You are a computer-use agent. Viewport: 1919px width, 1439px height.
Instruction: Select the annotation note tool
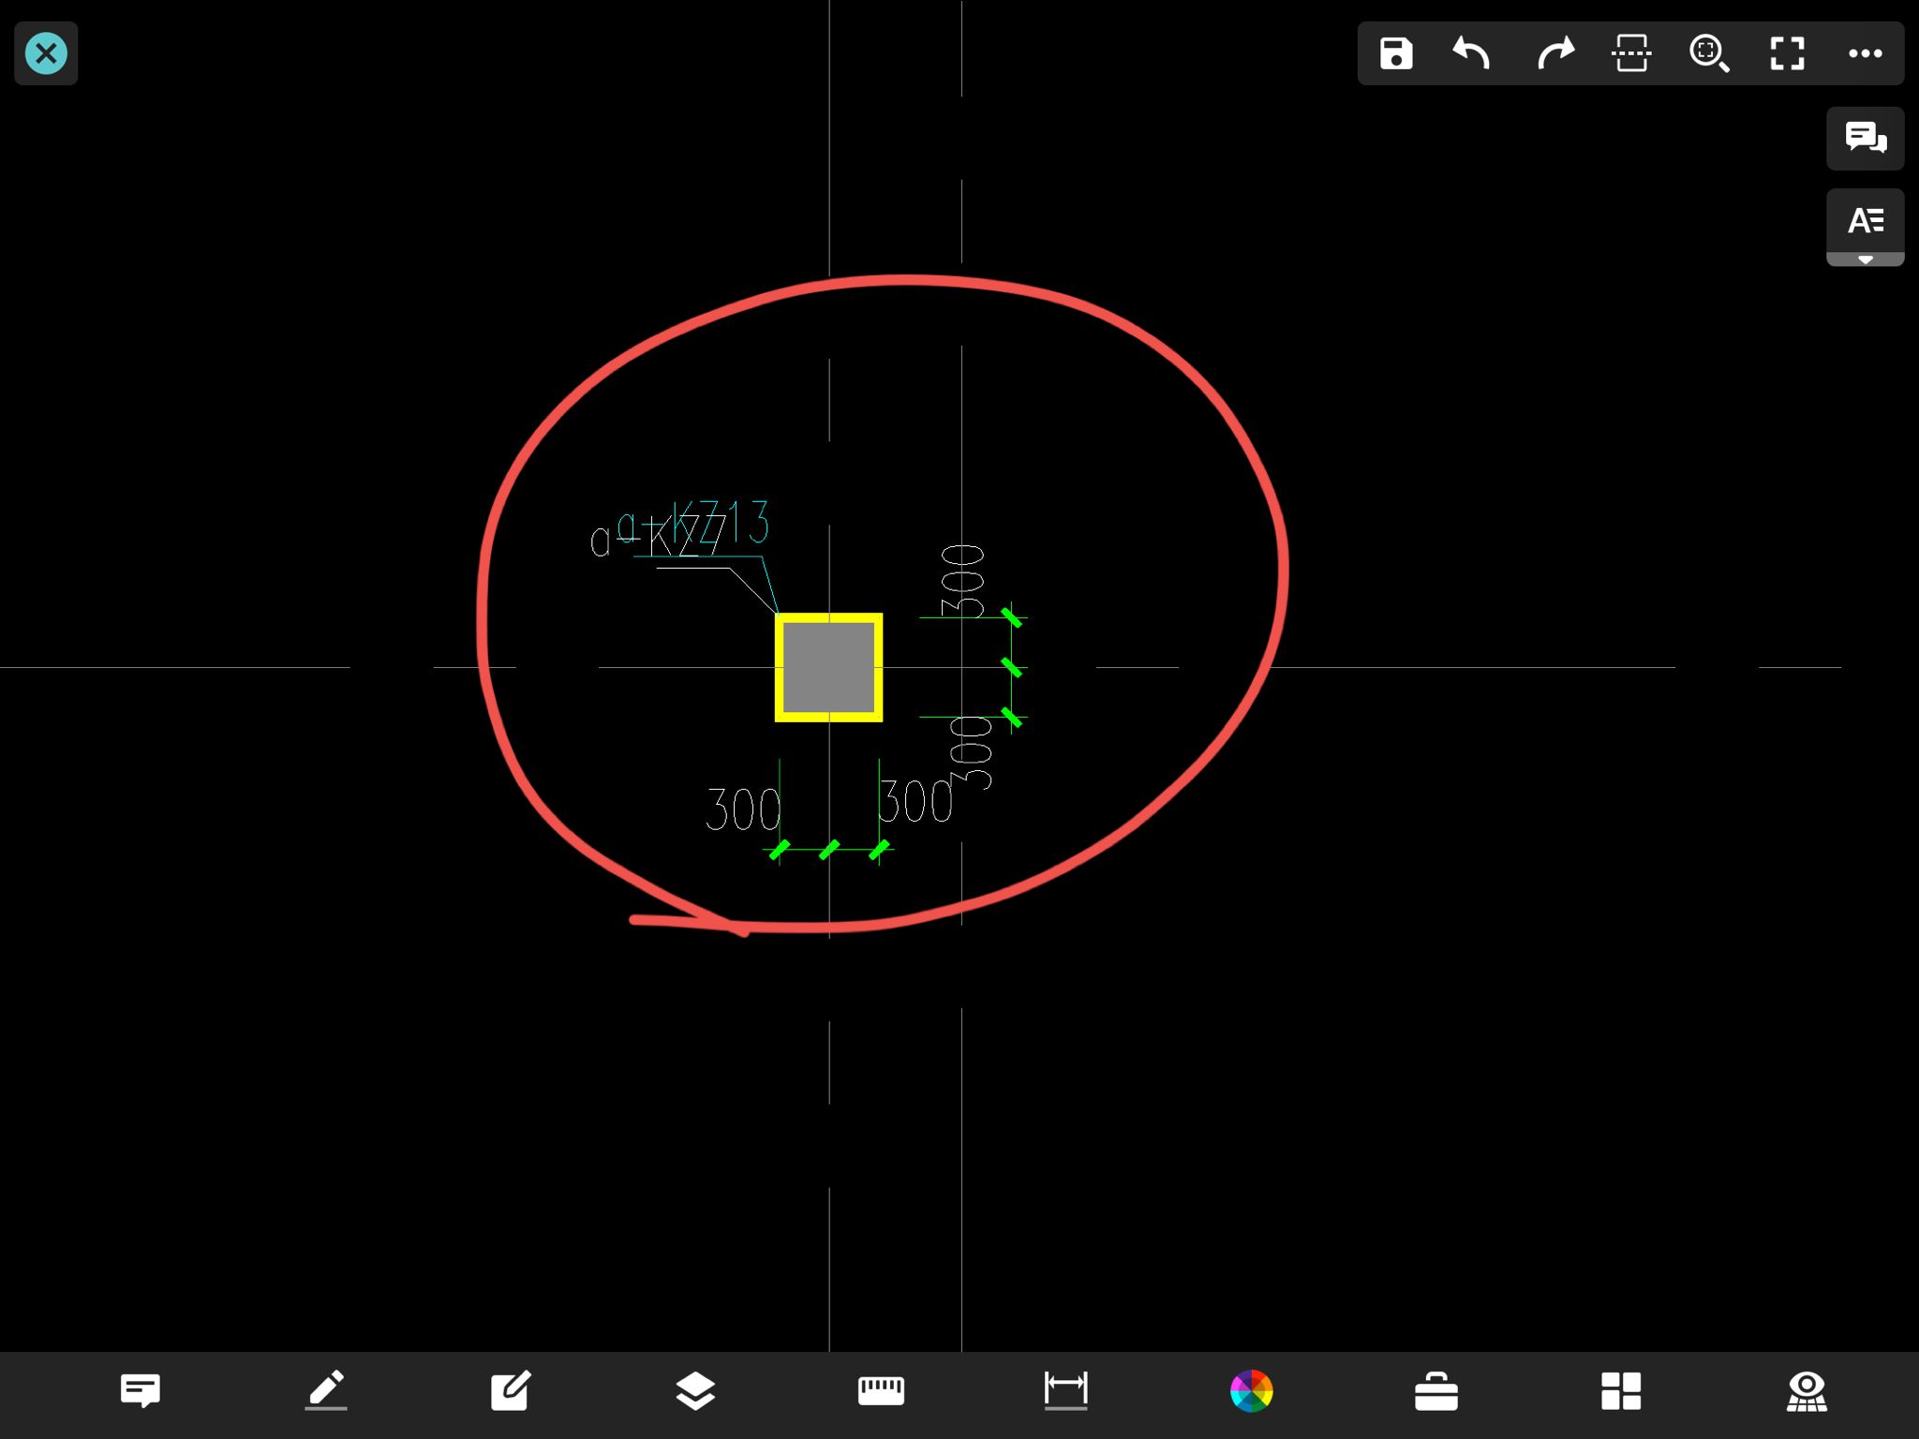[141, 1391]
